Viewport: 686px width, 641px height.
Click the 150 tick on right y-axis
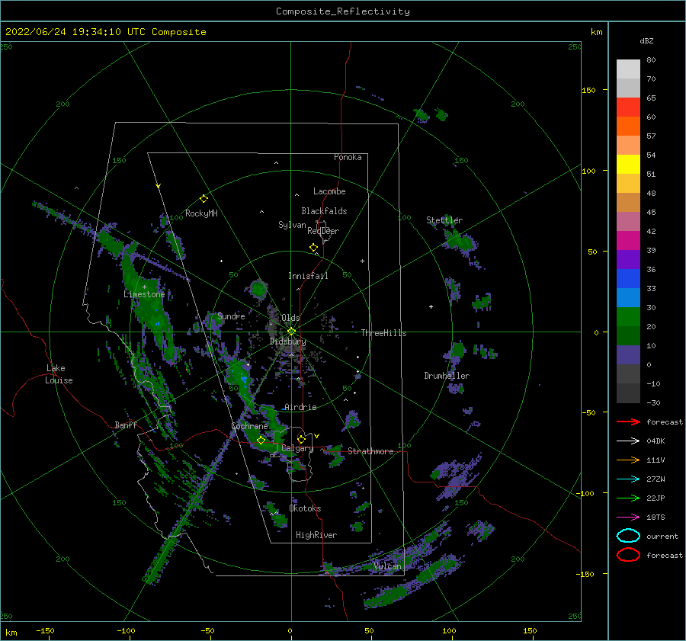pyautogui.click(x=588, y=90)
